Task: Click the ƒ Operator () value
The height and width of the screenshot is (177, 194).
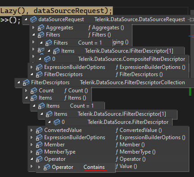Action: (x=131, y=159)
